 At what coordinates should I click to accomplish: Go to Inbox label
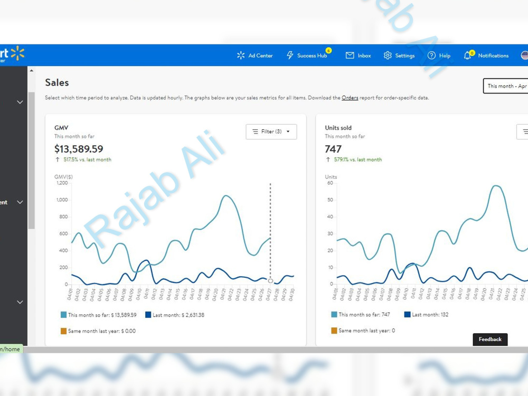pos(364,55)
